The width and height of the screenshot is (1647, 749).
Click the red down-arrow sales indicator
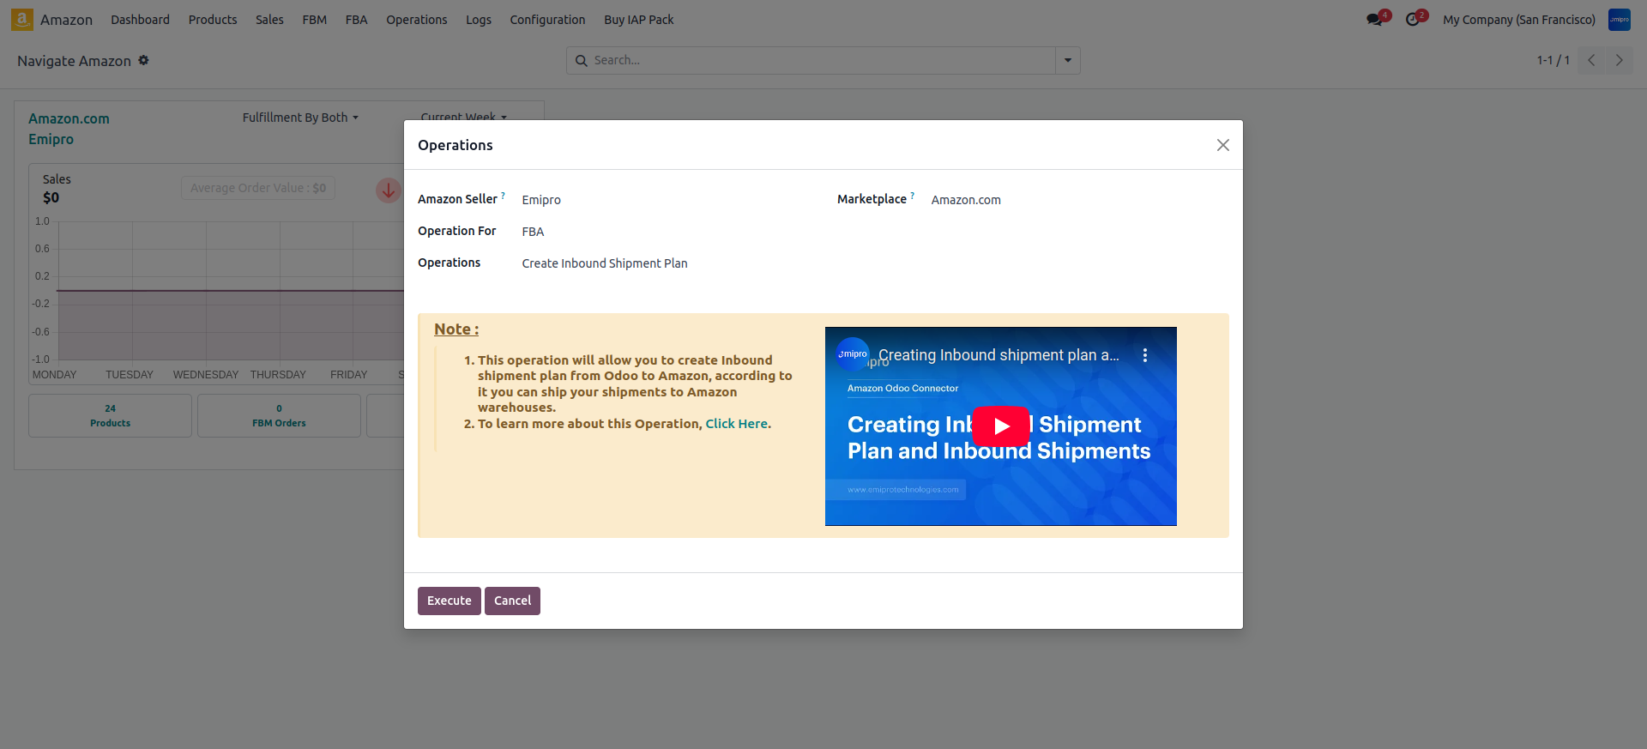click(388, 190)
